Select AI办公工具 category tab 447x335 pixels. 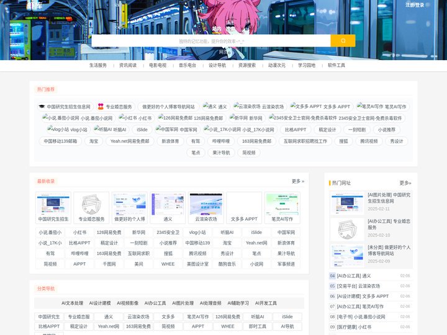coord(155,303)
